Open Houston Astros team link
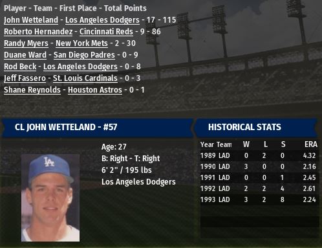The height and width of the screenshot is (248, 322). (x=95, y=90)
